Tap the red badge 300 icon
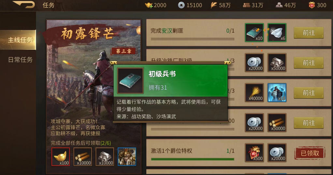 [311, 5]
